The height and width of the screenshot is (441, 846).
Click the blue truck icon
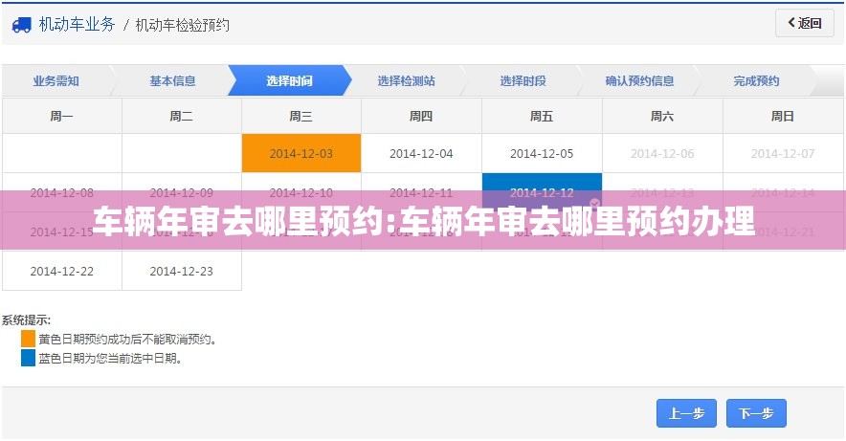(x=22, y=25)
